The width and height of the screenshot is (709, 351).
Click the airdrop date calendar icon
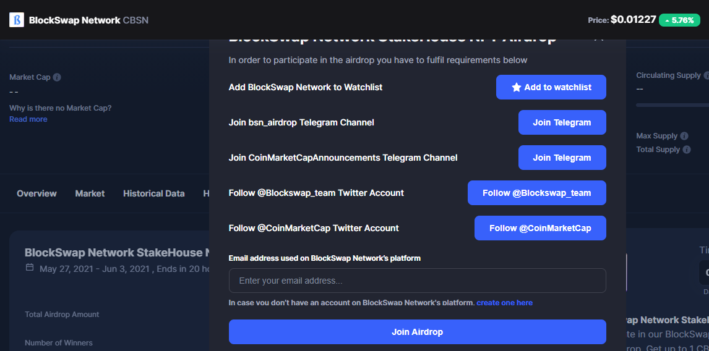[30, 268]
